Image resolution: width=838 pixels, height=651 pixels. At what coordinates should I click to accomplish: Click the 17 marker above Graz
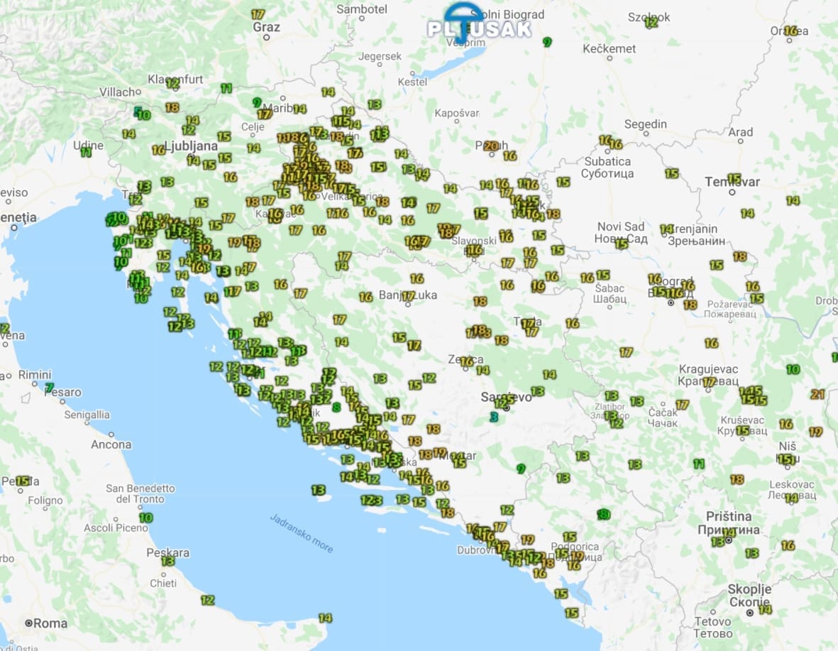pyautogui.click(x=258, y=14)
